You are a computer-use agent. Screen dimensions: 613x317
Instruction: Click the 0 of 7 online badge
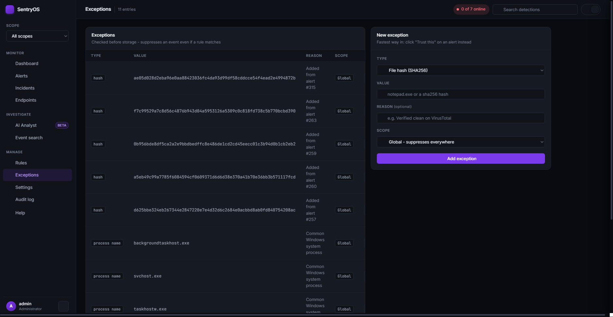coord(471,9)
